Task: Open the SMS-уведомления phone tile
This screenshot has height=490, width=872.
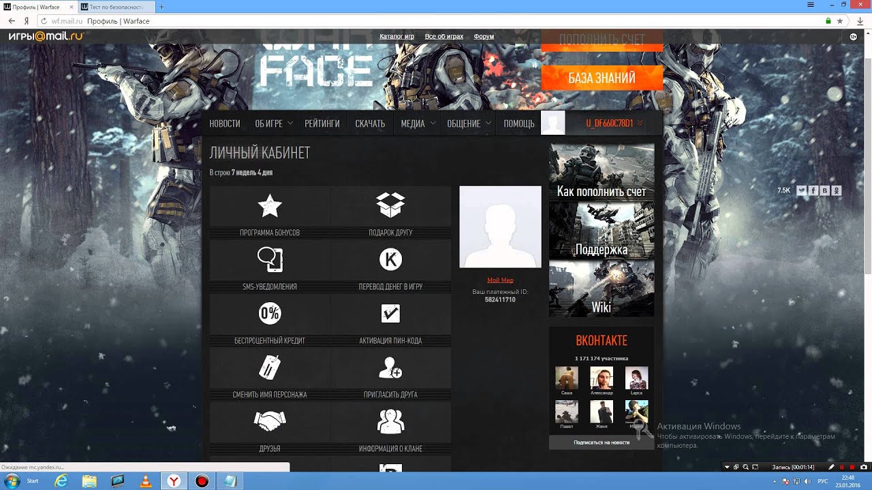Action: pyautogui.click(x=270, y=265)
